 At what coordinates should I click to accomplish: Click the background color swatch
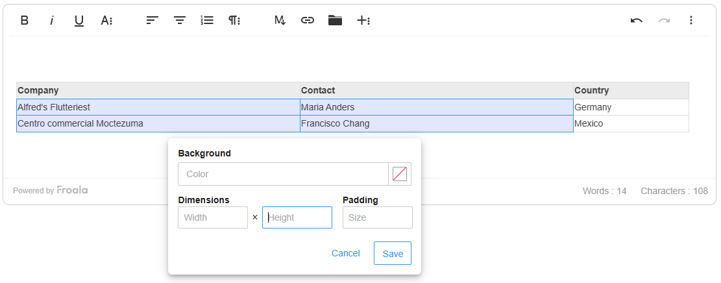pos(400,174)
